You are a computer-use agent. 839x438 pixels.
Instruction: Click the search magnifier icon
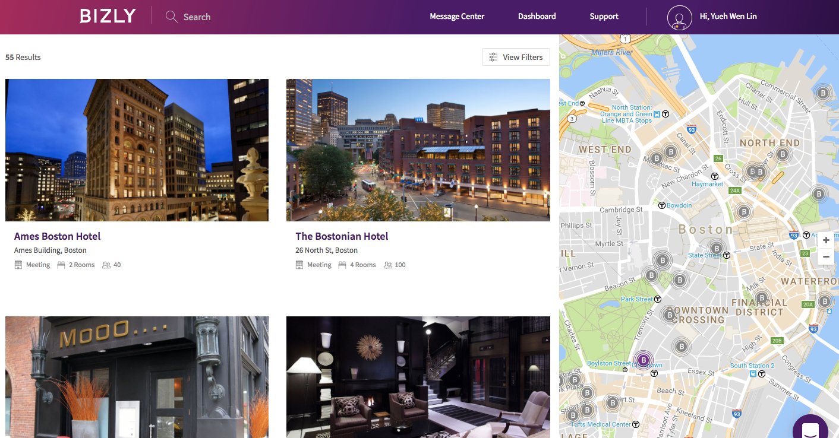tap(171, 17)
